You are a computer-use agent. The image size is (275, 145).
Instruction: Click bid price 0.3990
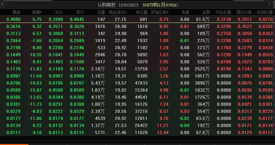point(56,19)
